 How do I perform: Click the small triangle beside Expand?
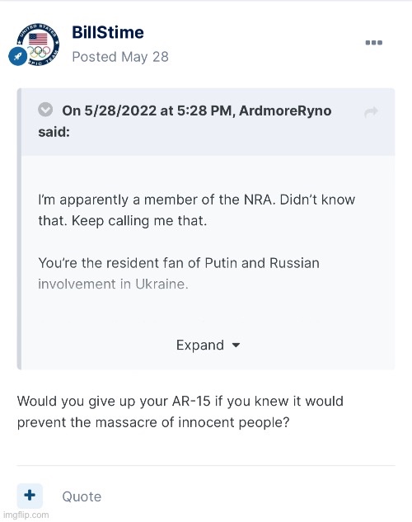point(236,346)
